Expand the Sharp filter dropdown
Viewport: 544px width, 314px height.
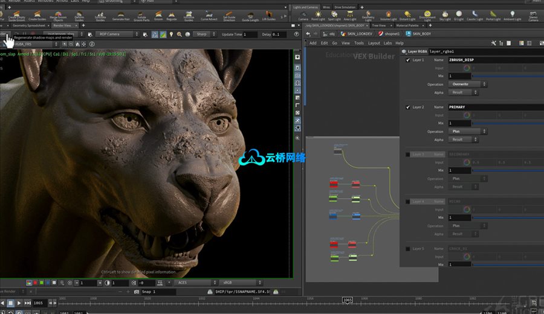(204, 34)
